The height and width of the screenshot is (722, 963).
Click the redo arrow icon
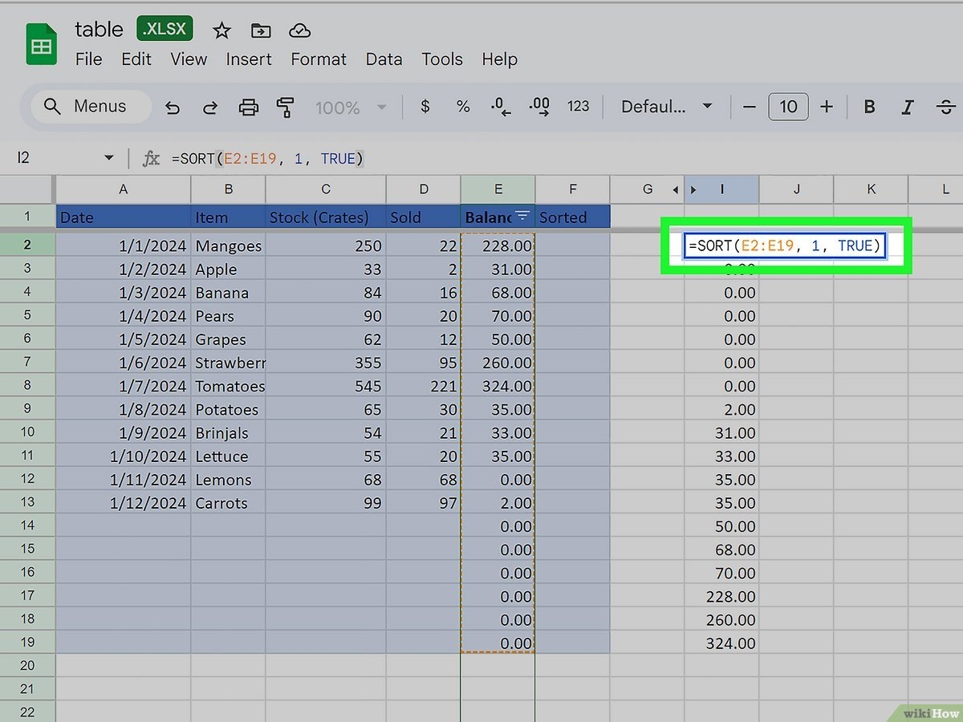click(x=210, y=107)
